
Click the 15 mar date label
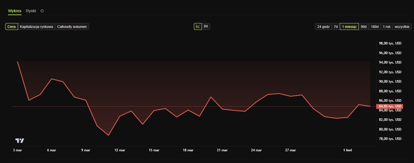point(154,150)
